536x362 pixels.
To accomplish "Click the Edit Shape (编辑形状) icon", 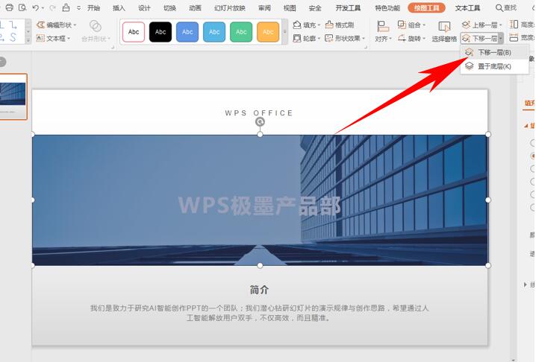I will pyautogui.click(x=40, y=25).
